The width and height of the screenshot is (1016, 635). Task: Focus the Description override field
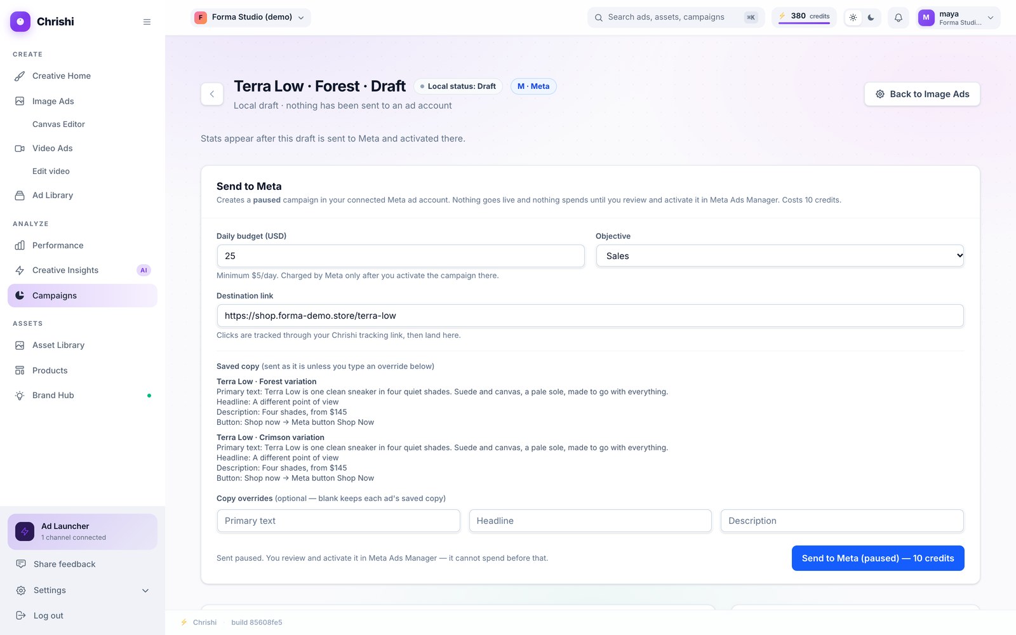tap(842, 521)
